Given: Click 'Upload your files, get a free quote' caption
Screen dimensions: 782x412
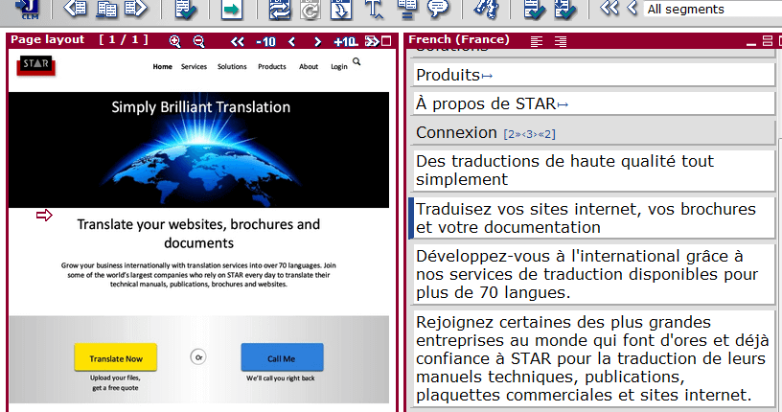Looking at the screenshot, I should pyautogui.click(x=115, y=382).
